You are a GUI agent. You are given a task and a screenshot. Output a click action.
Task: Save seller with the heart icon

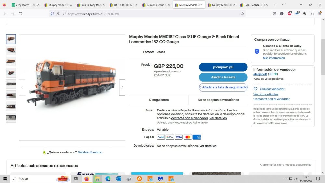(256, 89)
